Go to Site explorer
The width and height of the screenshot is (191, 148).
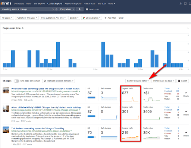tap(40, 4)
